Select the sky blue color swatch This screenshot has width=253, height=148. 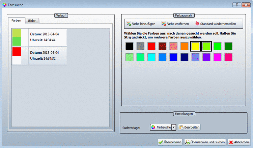(162, 57)
